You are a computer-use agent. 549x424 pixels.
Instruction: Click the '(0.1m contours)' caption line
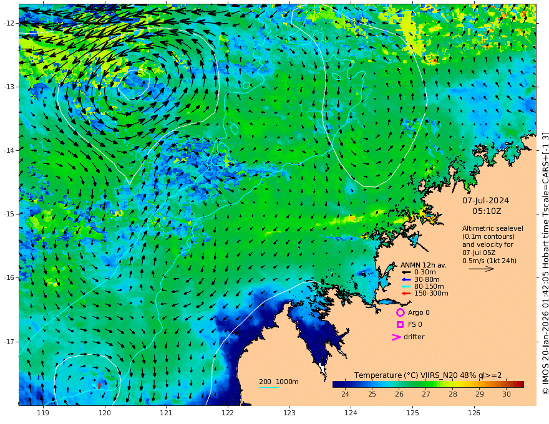tap(488, 236)
